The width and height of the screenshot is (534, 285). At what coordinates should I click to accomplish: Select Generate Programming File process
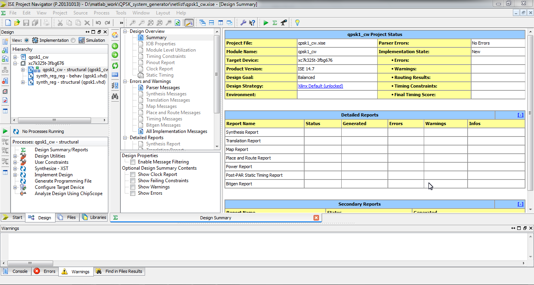(x=63, y=181)
